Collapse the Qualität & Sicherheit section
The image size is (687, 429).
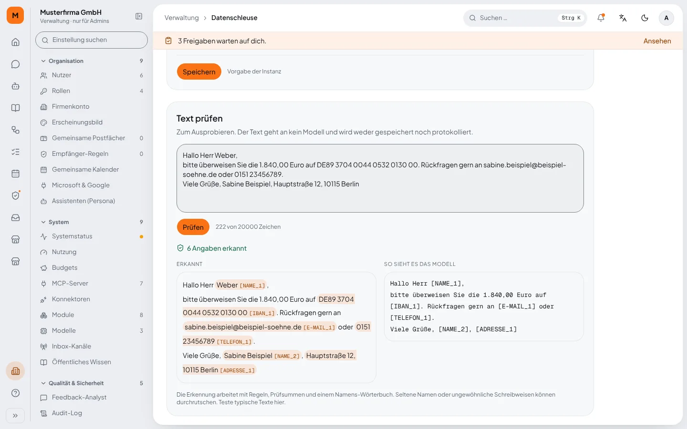92,383
